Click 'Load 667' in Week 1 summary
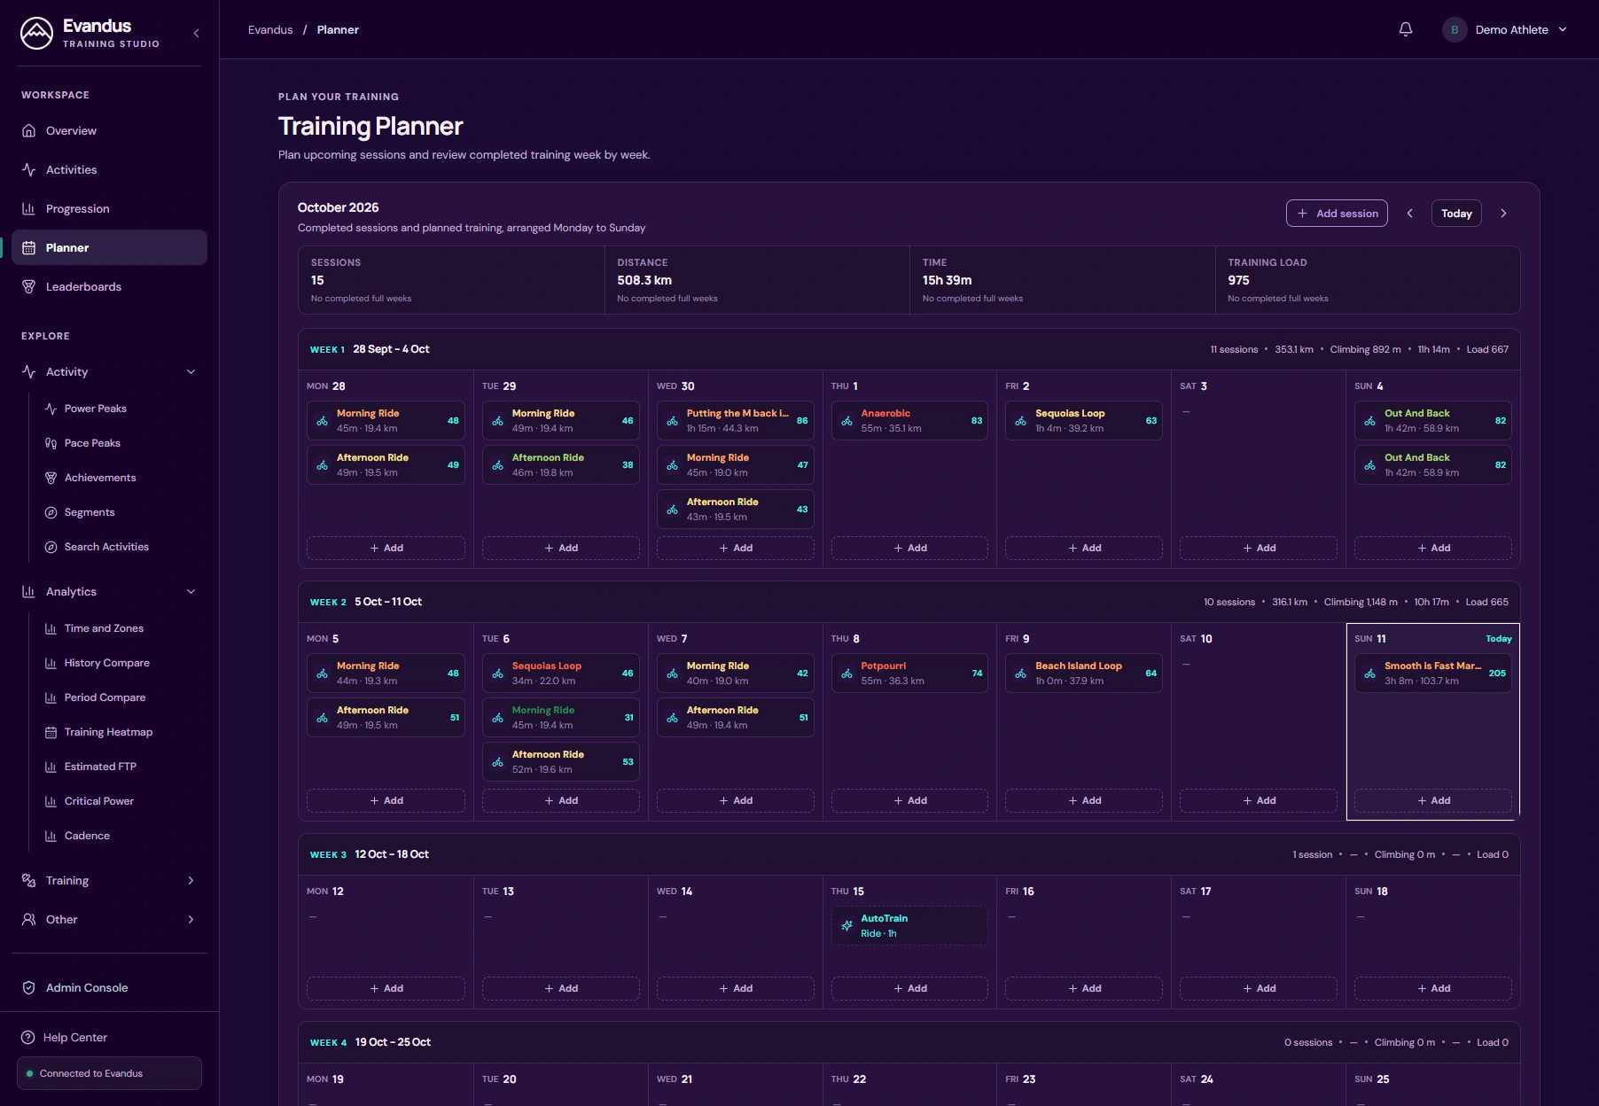 (x=1487, y=349)
